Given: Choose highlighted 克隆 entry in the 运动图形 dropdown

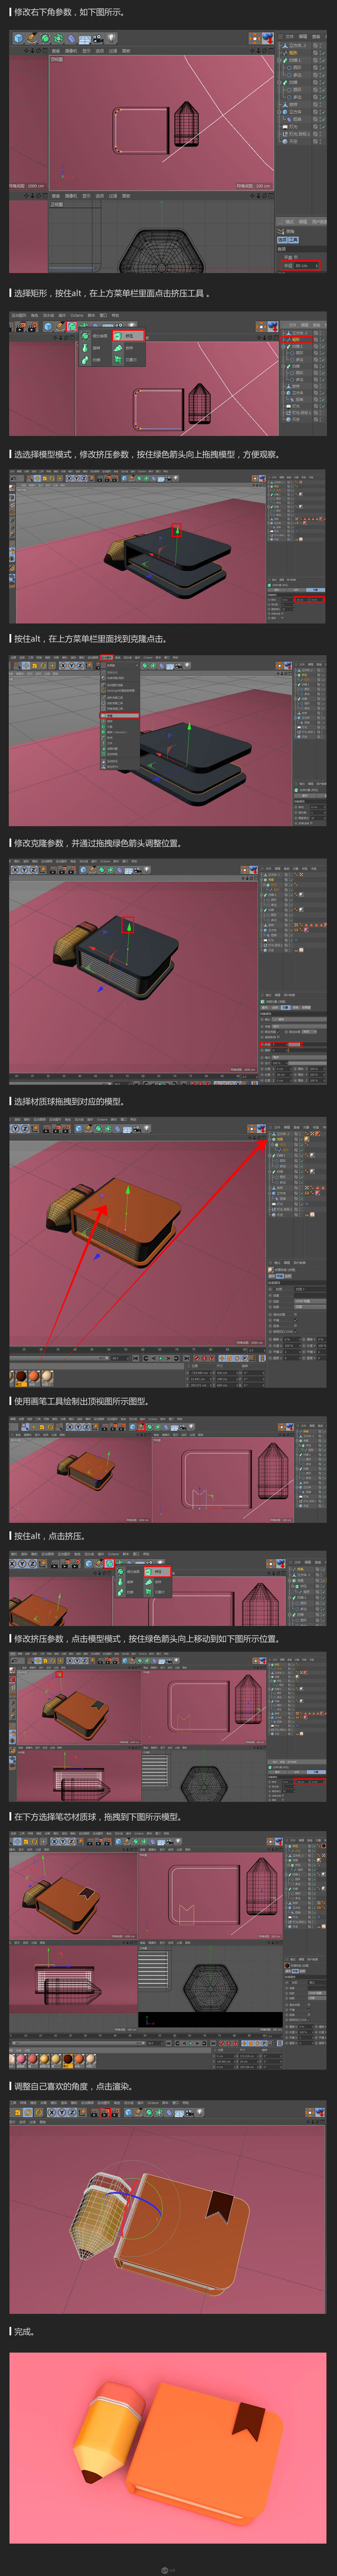Looking at the screenshot, I should click(x=120, y=716).
